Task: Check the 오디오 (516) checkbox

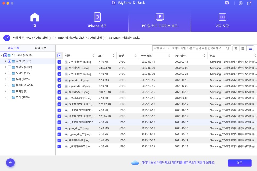Action: click(10, 73)
